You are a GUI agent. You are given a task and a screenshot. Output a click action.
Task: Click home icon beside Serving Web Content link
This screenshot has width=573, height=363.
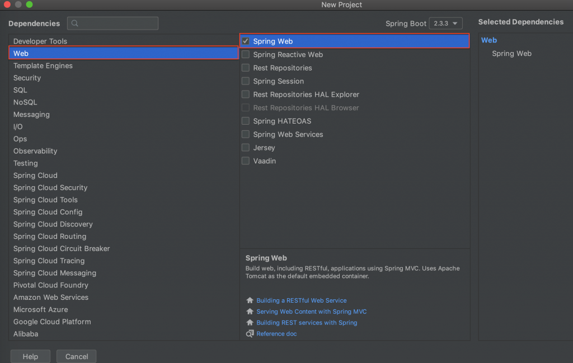click(250, 312)
